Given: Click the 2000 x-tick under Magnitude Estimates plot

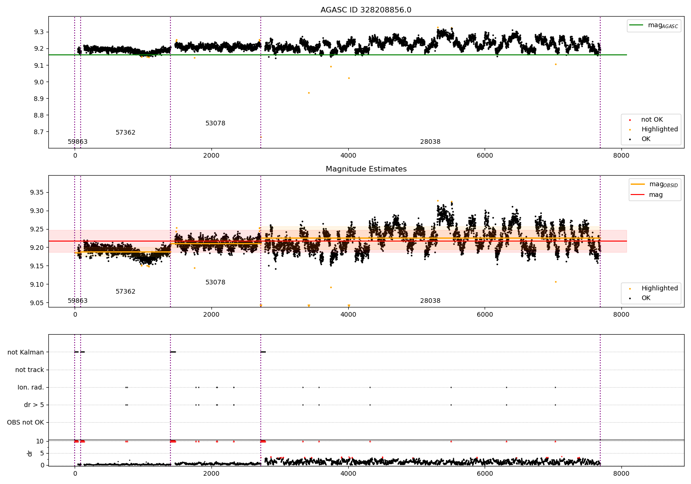Looking at the screenshot, I should 211,315.
